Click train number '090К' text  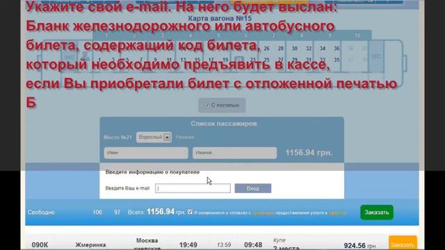coord(40,245)
